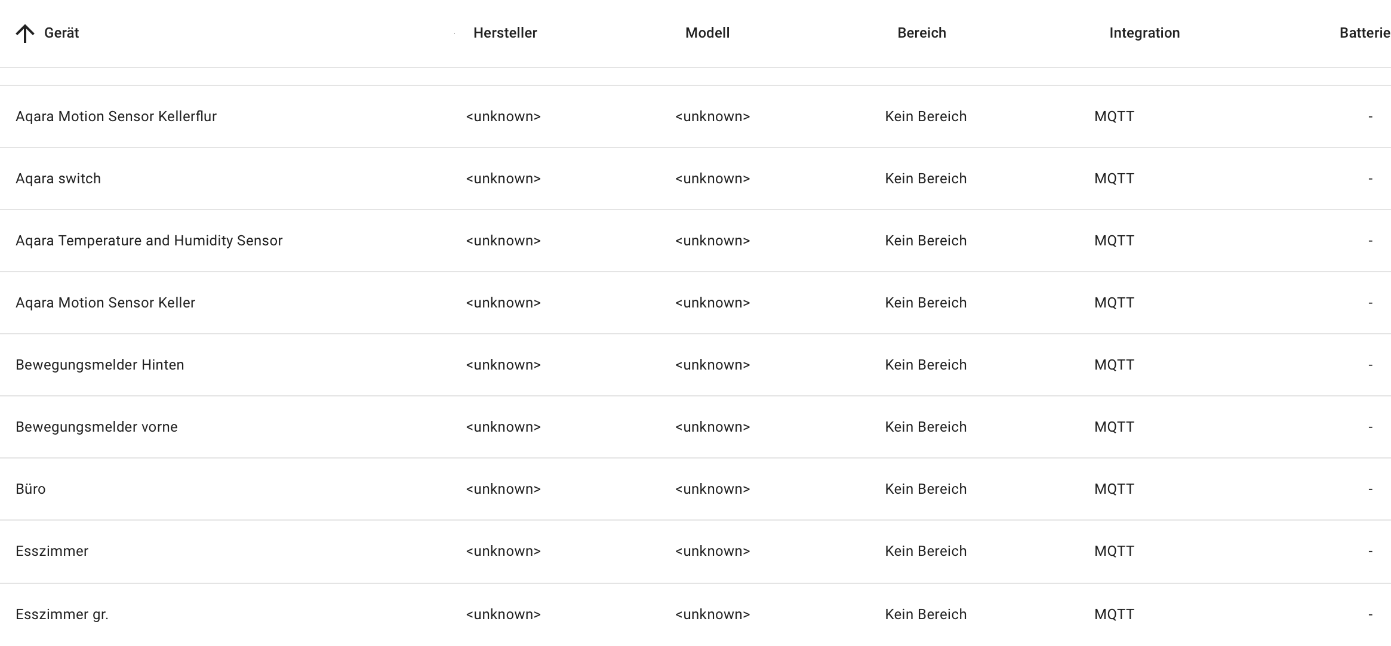Open the Esszimmer gr. device entry
The image size is (1391, 646).
tap(695, 614)
